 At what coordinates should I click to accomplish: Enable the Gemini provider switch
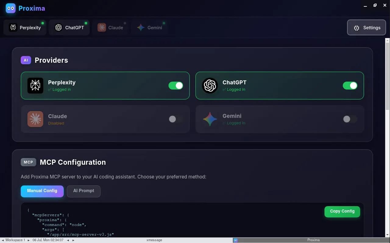350,119
